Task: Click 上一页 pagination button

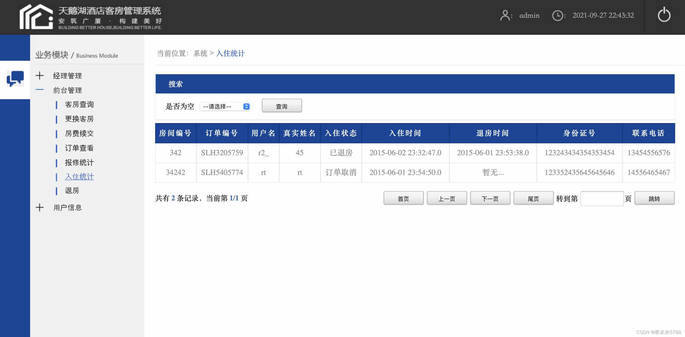Action: coord(447,198)
